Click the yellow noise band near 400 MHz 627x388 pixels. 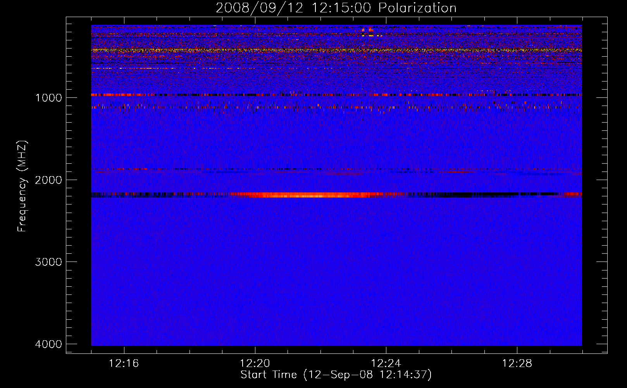(336, 50)
